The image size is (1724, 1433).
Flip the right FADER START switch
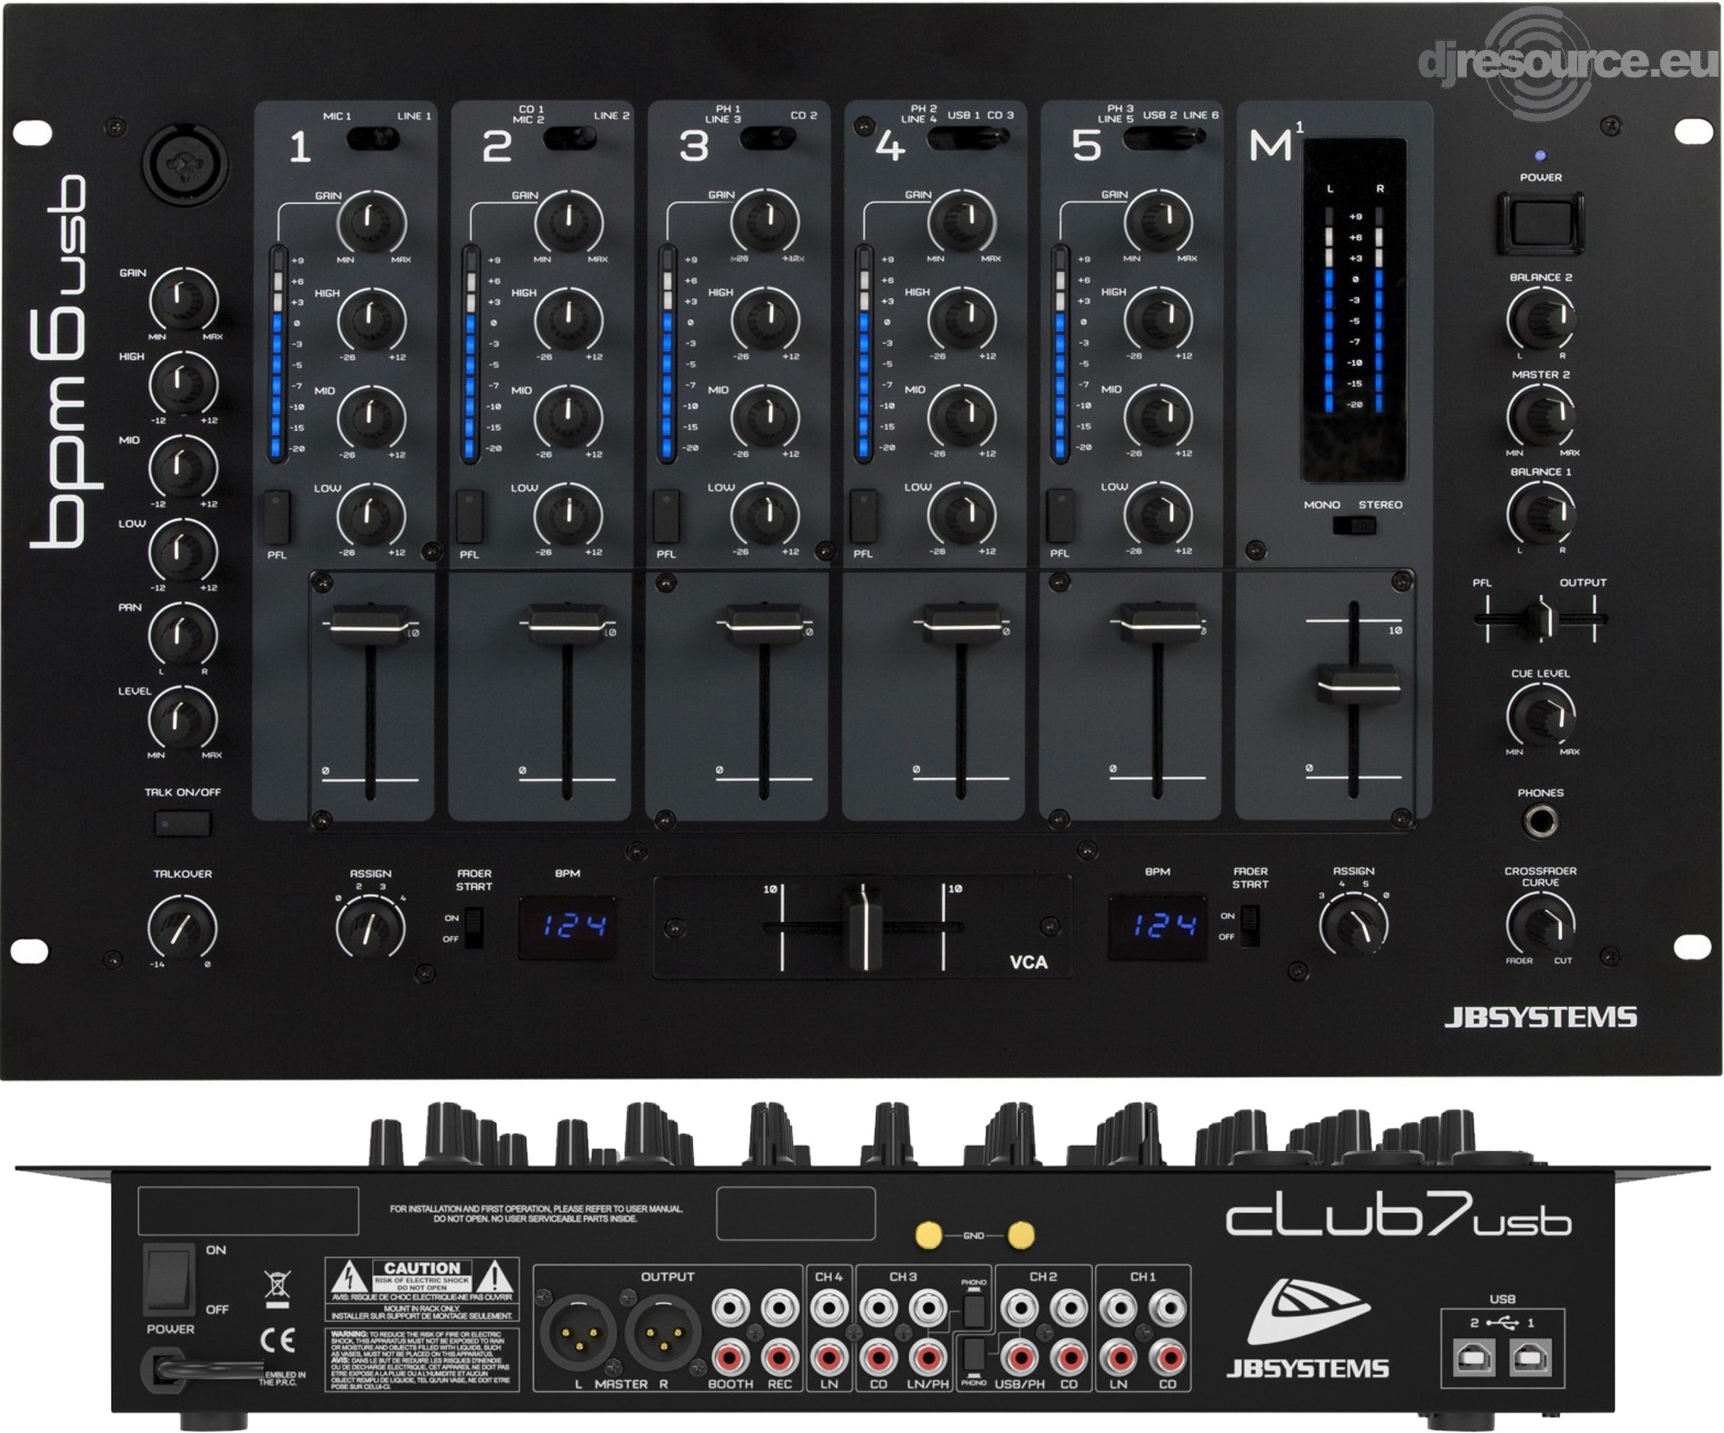point(1250,926)
